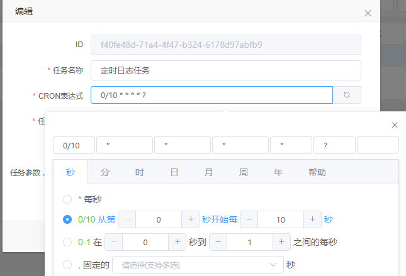Switch to the '年' year tab
The height and width of the screenshot is (276, 406).
click(278, 172)
